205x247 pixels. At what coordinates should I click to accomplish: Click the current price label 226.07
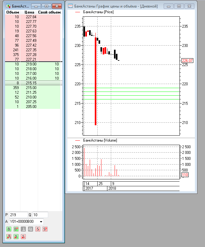[x=187, y=61]
